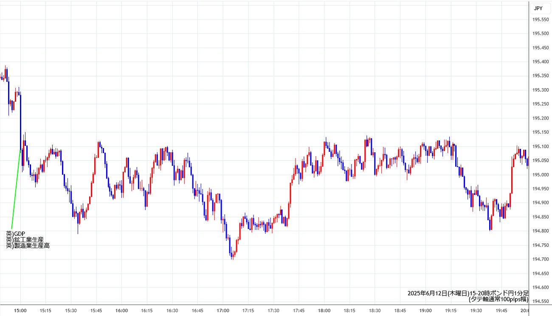The width and height of the screenshot is (552, 316).
Task: Select the 17:00 time axis mark
Action: [x=223, y=310]
